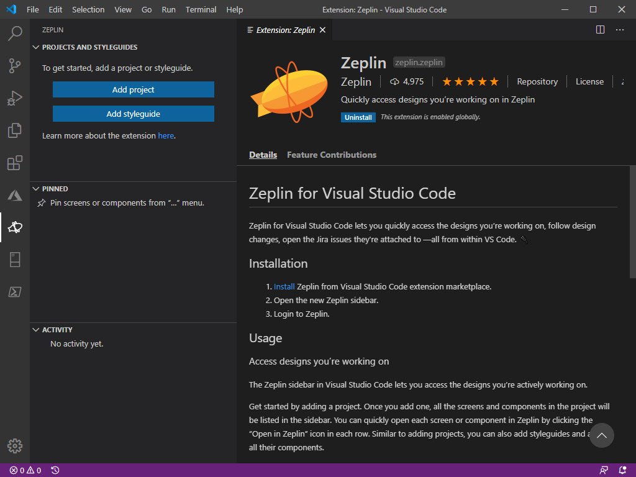Viewport: 636px width, 477px height.
Task: Open the Explorer files view
Action: 15,130
